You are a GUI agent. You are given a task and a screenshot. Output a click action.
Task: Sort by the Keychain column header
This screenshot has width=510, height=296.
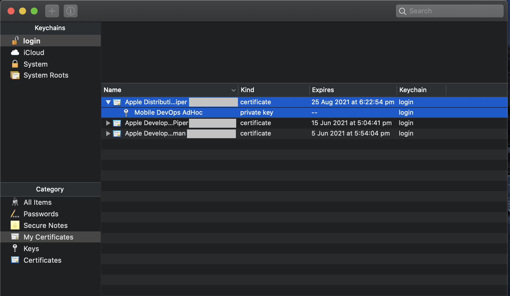421,90
